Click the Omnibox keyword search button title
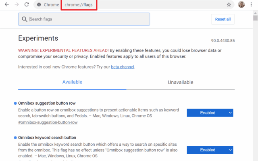Viewport: 258px width, 161px height. [47, 138]
